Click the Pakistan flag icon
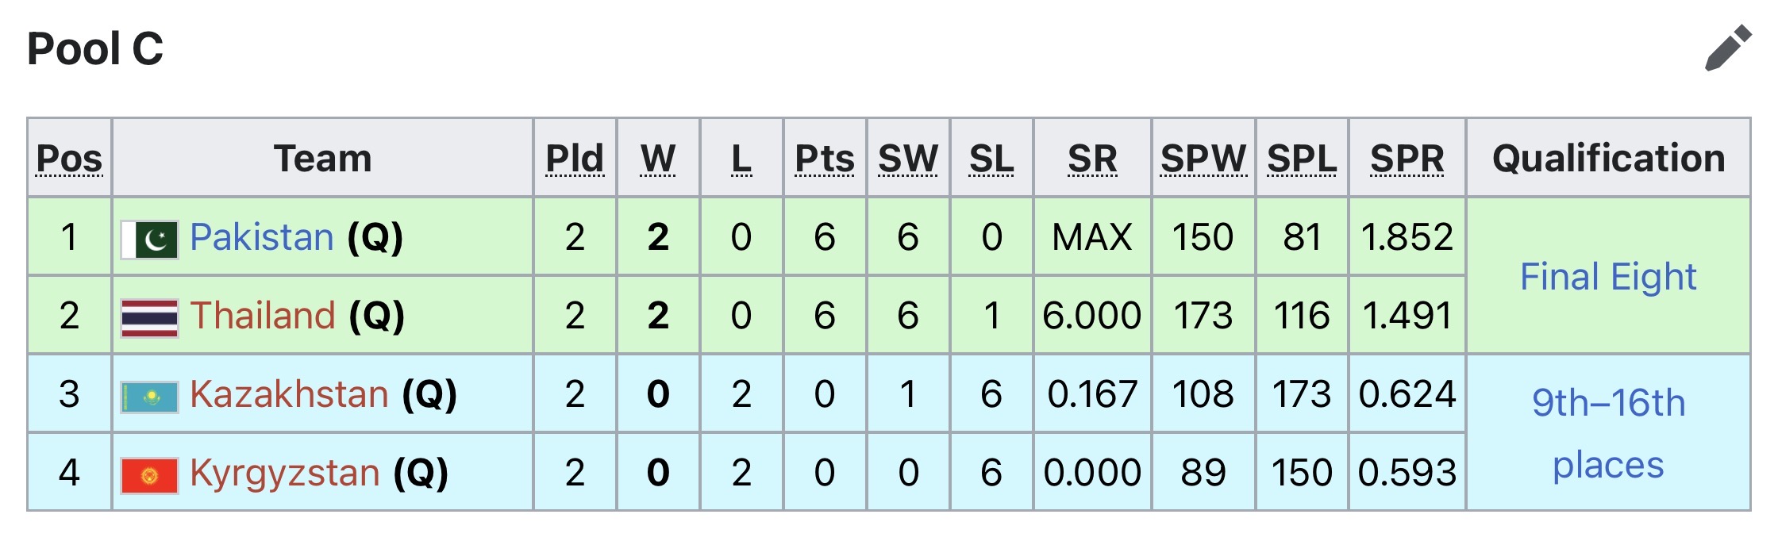 pos(150,240)
